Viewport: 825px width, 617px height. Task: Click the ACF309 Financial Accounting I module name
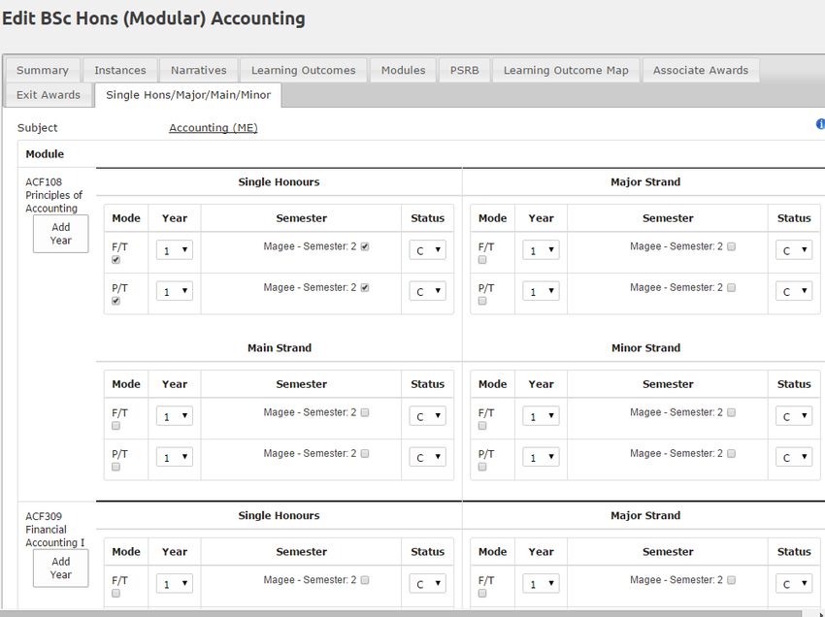(54, 530)
